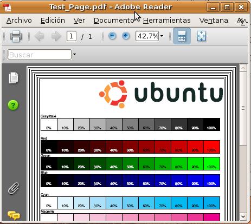The width and height of the screenshot is (251, 224).
Task: Click the page number field showing 1
Action: coord(72,36)
